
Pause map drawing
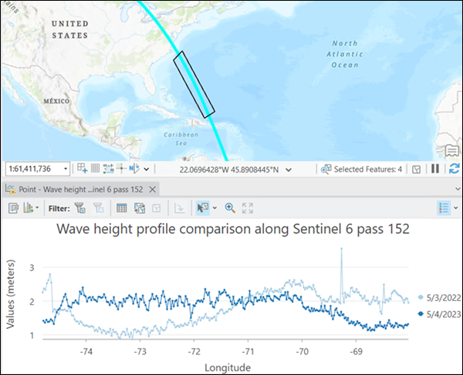(x=435, y=169)
